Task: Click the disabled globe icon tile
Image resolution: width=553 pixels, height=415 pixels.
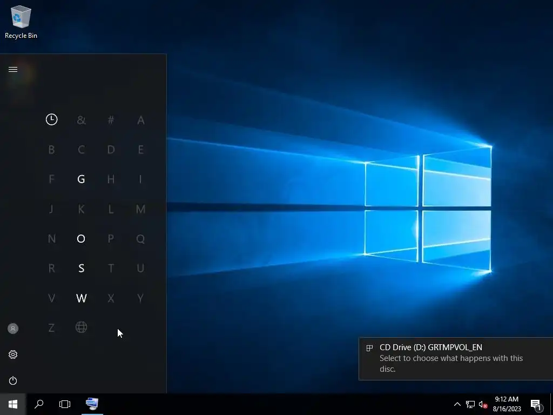Action: [81, 327]
